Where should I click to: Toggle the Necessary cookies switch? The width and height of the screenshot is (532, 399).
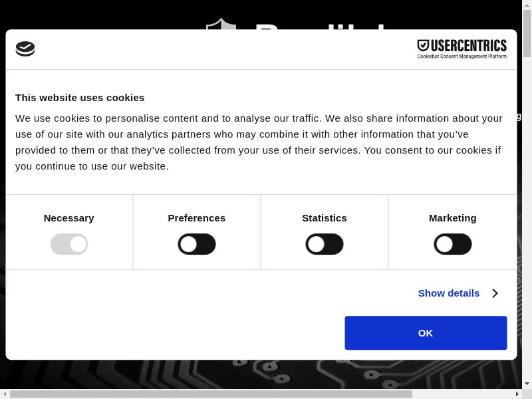[x=69, y=244]
